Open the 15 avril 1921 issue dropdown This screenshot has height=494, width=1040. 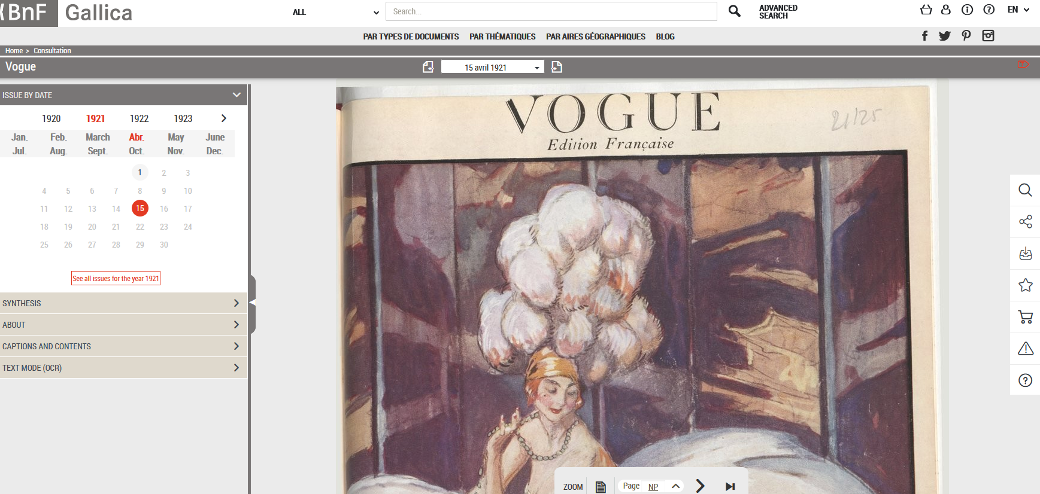pyautogui.click(x=492, y=67)
